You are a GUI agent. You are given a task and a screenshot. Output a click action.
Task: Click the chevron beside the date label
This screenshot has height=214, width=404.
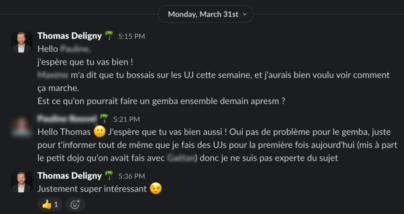245,14
